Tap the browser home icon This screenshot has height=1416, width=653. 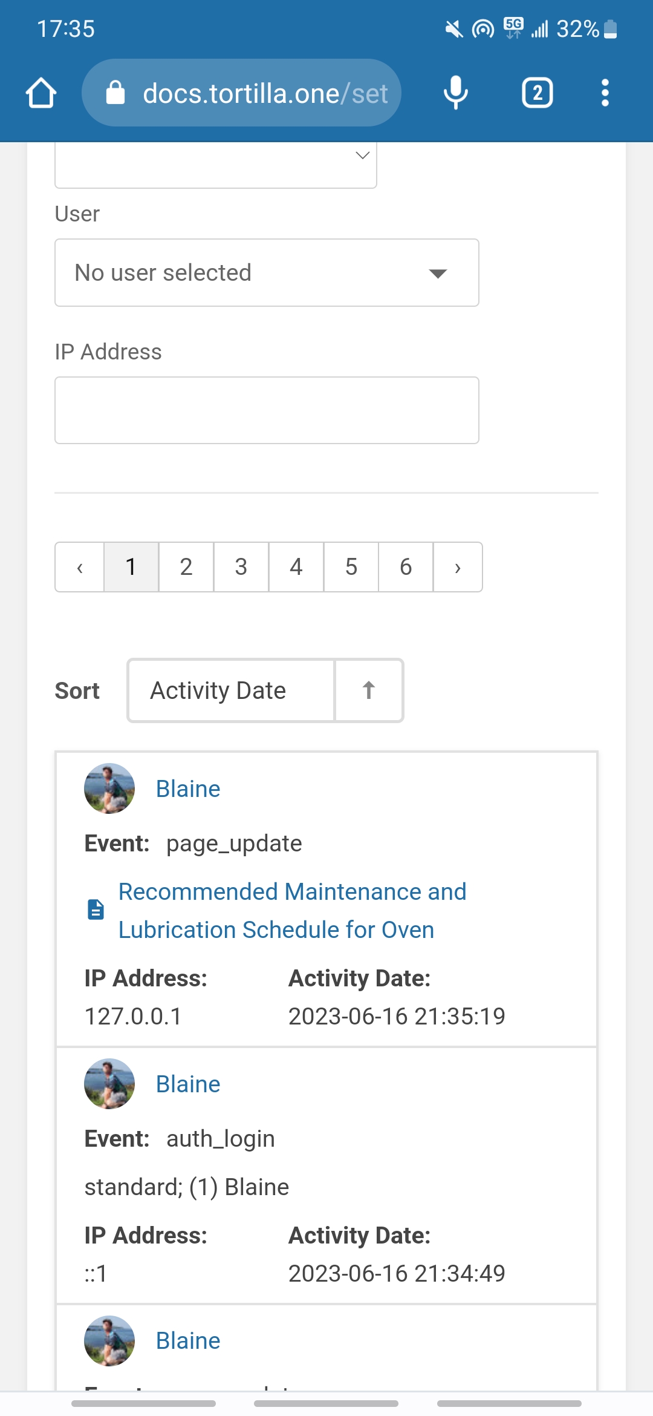(x=40, y=92)
